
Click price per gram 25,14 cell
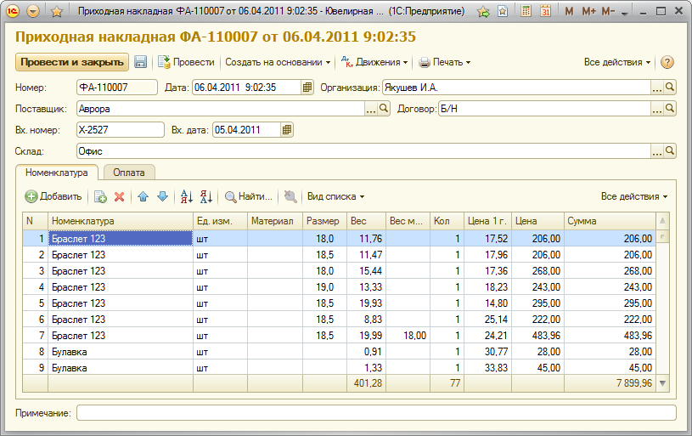point(487,320)
